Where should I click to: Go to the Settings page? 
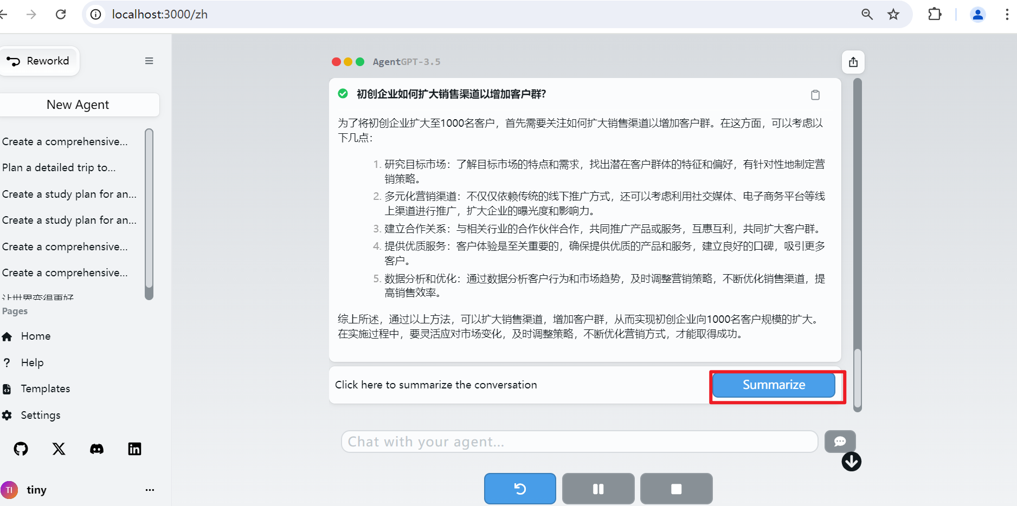click(x=41, y=415)
